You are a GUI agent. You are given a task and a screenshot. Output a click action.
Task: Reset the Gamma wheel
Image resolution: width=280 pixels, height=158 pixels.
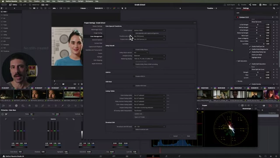[67, 119]
